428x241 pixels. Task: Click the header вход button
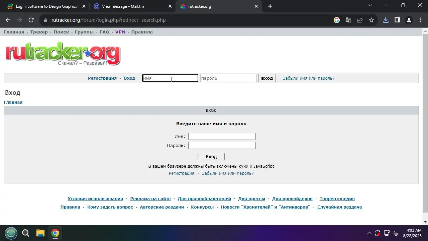(267, 78)
